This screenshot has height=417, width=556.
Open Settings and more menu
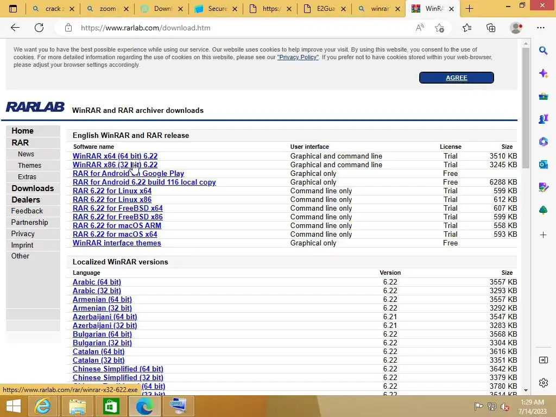pos(540,28)
